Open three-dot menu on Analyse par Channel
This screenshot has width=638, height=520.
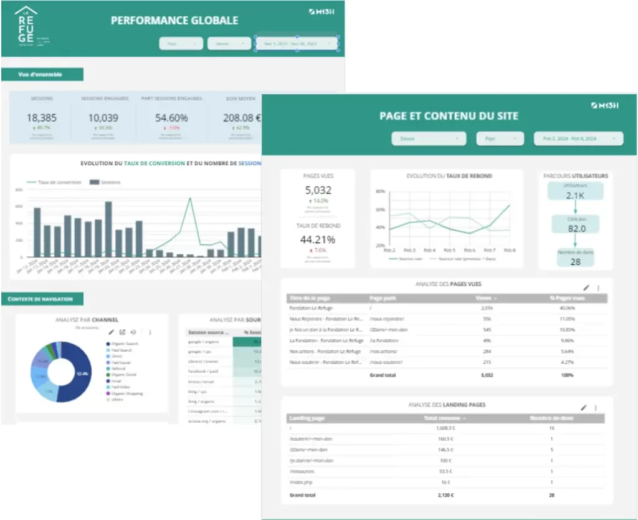pyautogui.click(x=150, y=332)
